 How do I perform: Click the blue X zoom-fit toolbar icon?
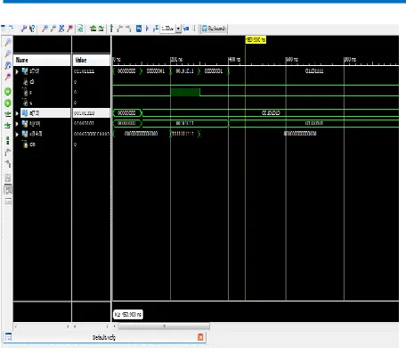61,29
